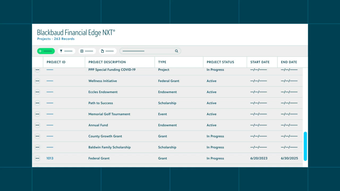The height and width of the screenshot is (191, 340).
Task: Open the project ID link for Wellness Initiative
Action: click(x=50, y=81)
